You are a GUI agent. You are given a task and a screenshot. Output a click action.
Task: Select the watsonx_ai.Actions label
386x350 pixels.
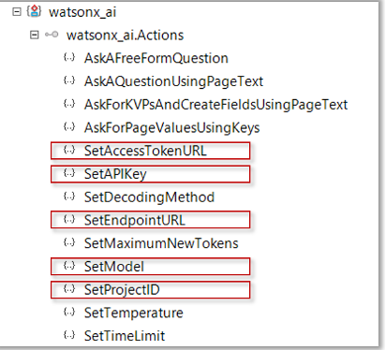click(125, 36)
